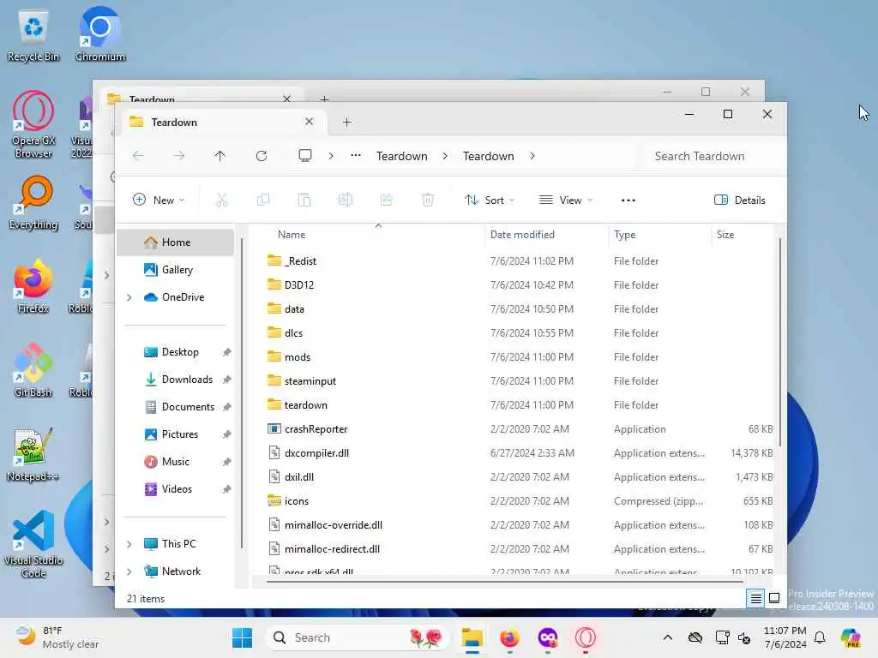The width and height of the screenshot is (878, 658).
Task: Open Firefox desktop shortcut
Action: (x=33, y=286)
